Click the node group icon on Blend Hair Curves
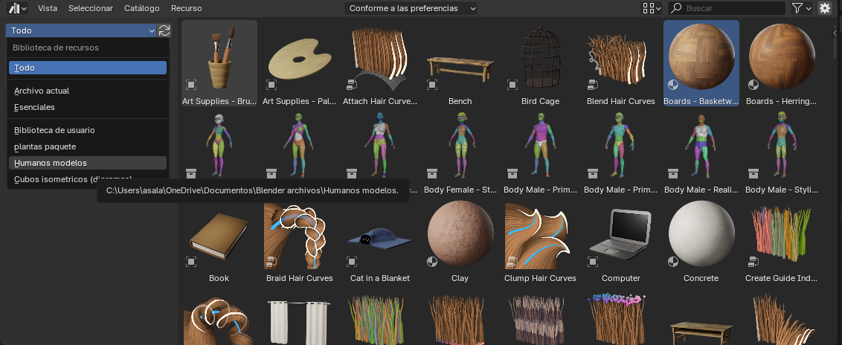Screen dimensions: 842x345 coord(593,84)
